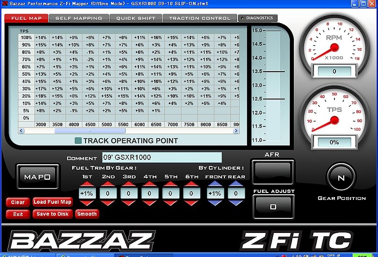
Task: Select the 100% TPS cell at 3000 RPM
Action: click(41, 38)
